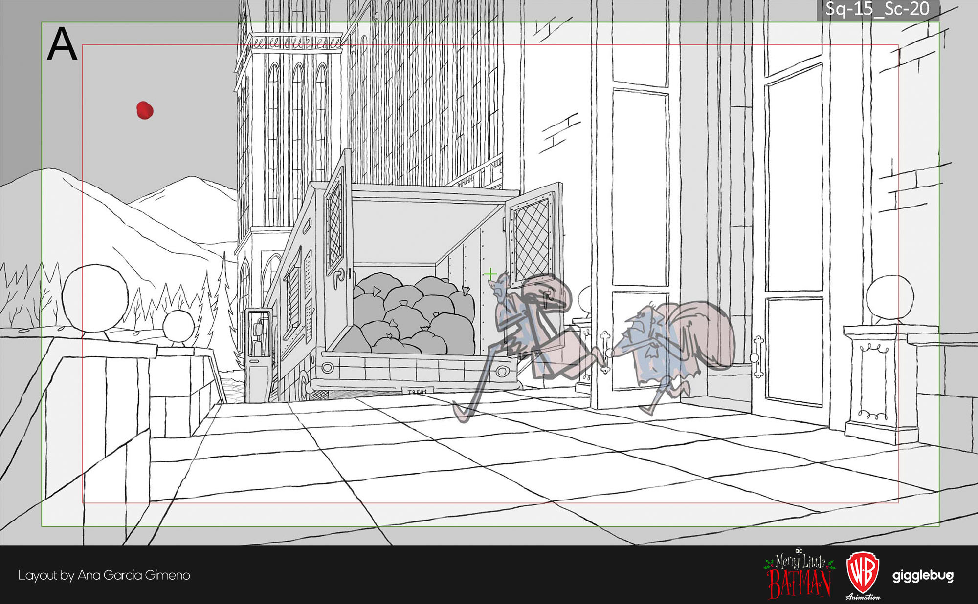Click the Sq-15_Sc-20 scene label
Screen dimensions: 978x604
tap(877, 9)
